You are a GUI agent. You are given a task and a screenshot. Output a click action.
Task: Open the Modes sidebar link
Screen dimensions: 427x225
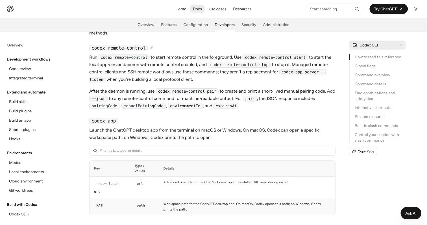click(x=15, y=162)
